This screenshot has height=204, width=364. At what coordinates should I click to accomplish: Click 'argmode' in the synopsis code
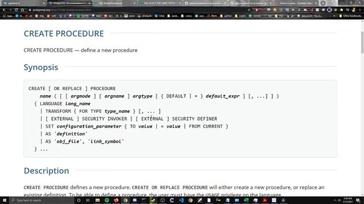pos(80,96)
